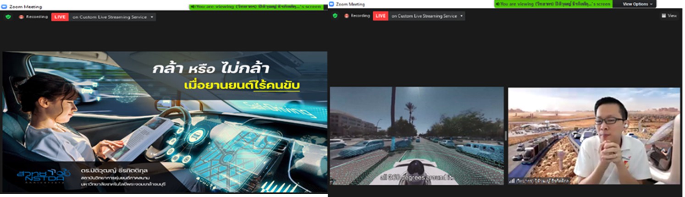Open the Custom Live Streaming Service dropdown in right window

coord(427,16)
